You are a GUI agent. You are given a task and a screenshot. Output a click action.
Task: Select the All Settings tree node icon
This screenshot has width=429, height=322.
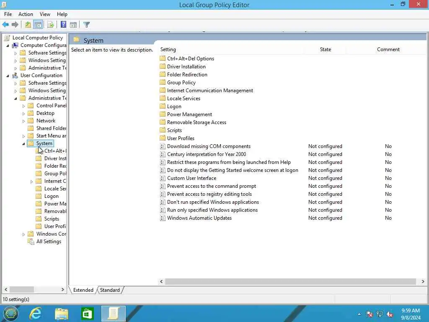[31, 241]
